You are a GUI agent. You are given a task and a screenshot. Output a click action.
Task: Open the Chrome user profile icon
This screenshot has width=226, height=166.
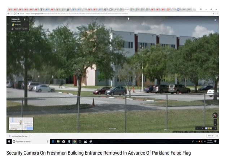click(x=201, y=9)
